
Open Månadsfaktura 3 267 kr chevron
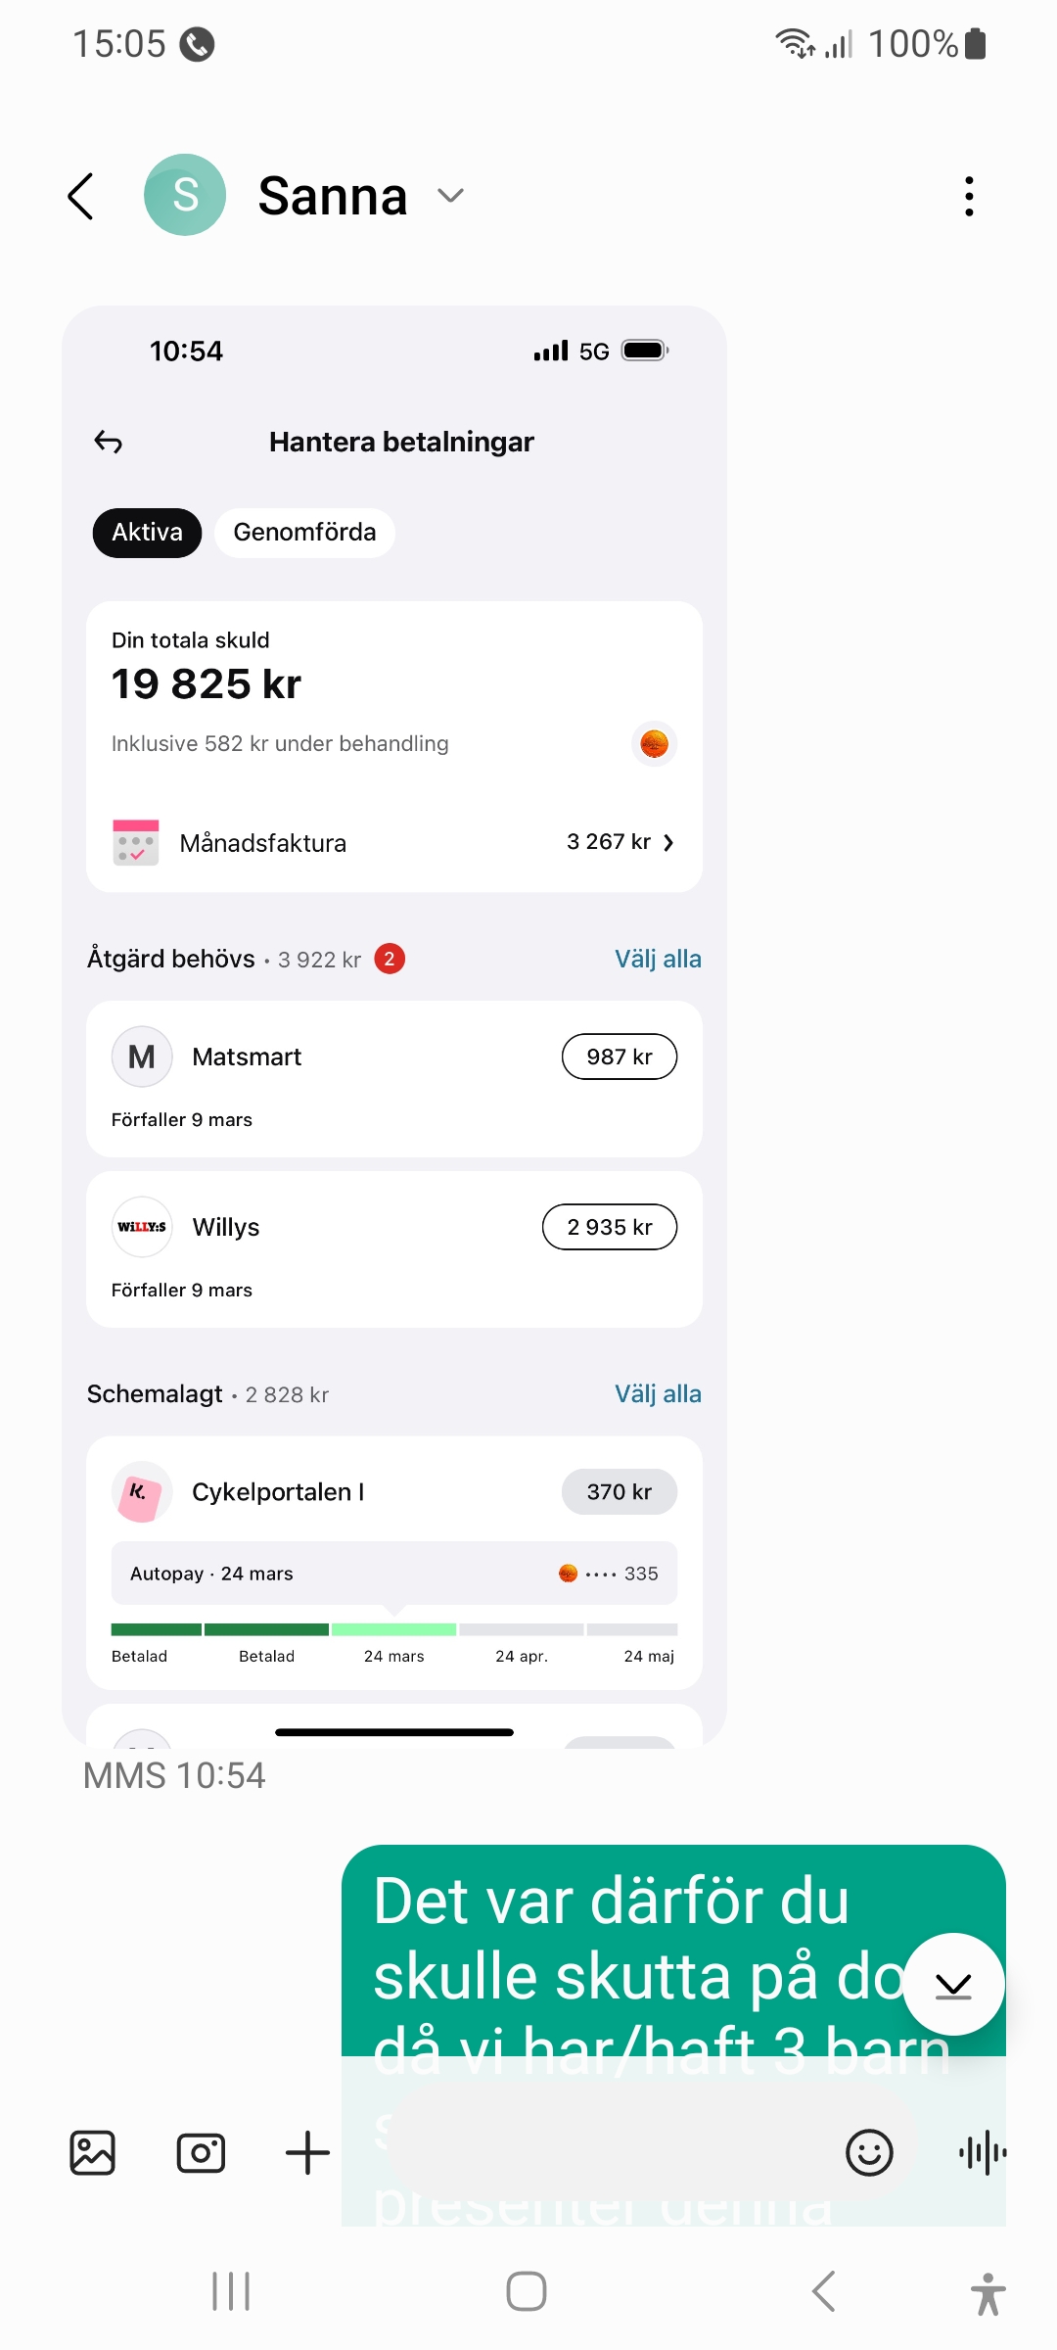point(668,843)
